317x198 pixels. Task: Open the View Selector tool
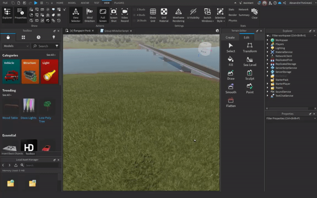coord(76,15)
